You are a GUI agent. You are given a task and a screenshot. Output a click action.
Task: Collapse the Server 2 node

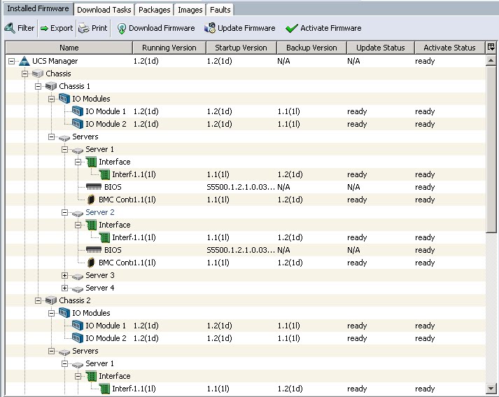tap(64, 212)
